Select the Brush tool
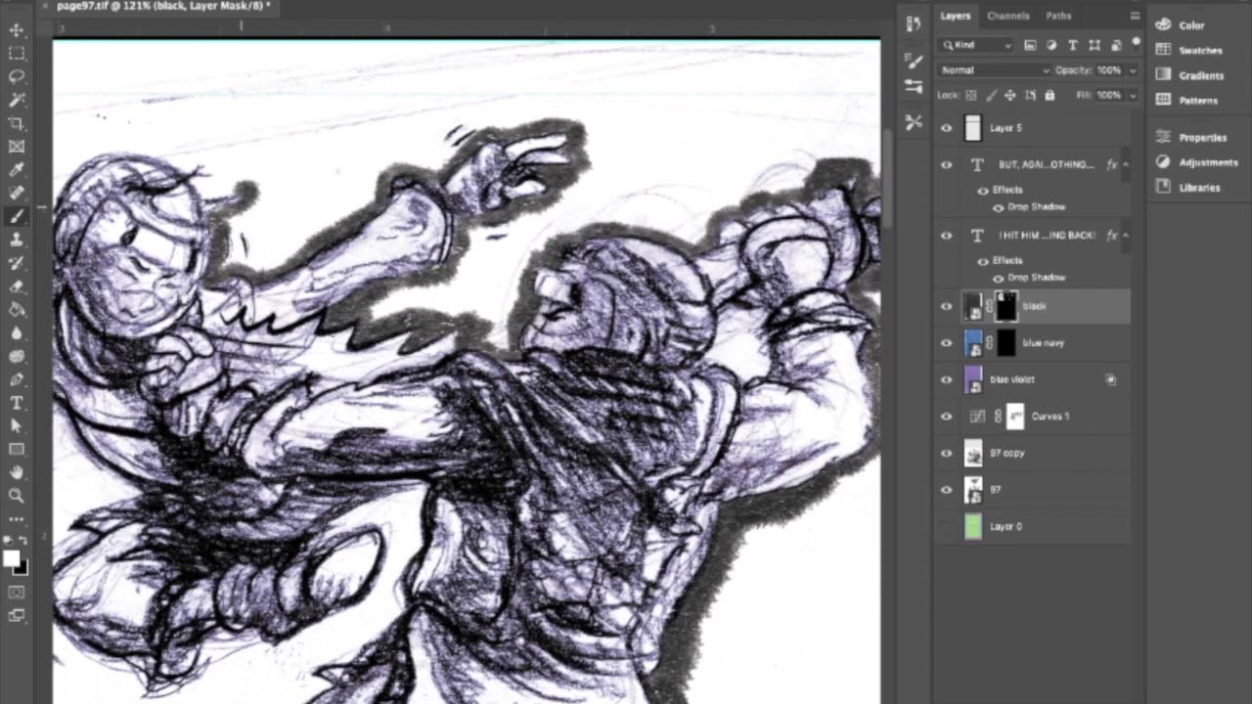1252x704 pixels. (x=17, y=217)
